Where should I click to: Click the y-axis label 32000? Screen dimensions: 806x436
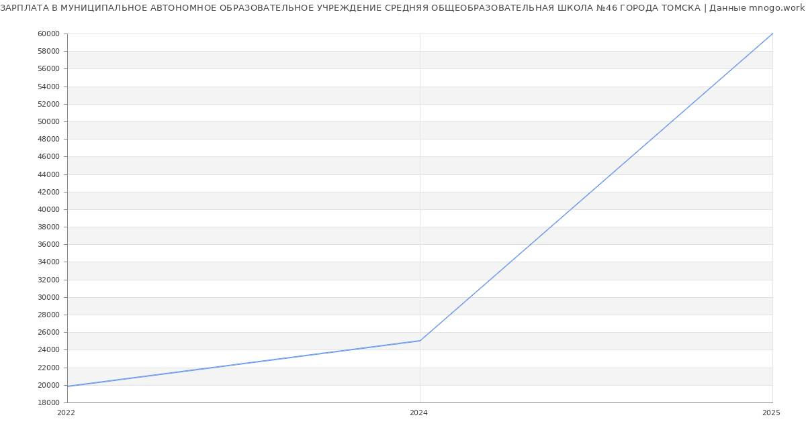pyautogui.click(x=49, y=280)
